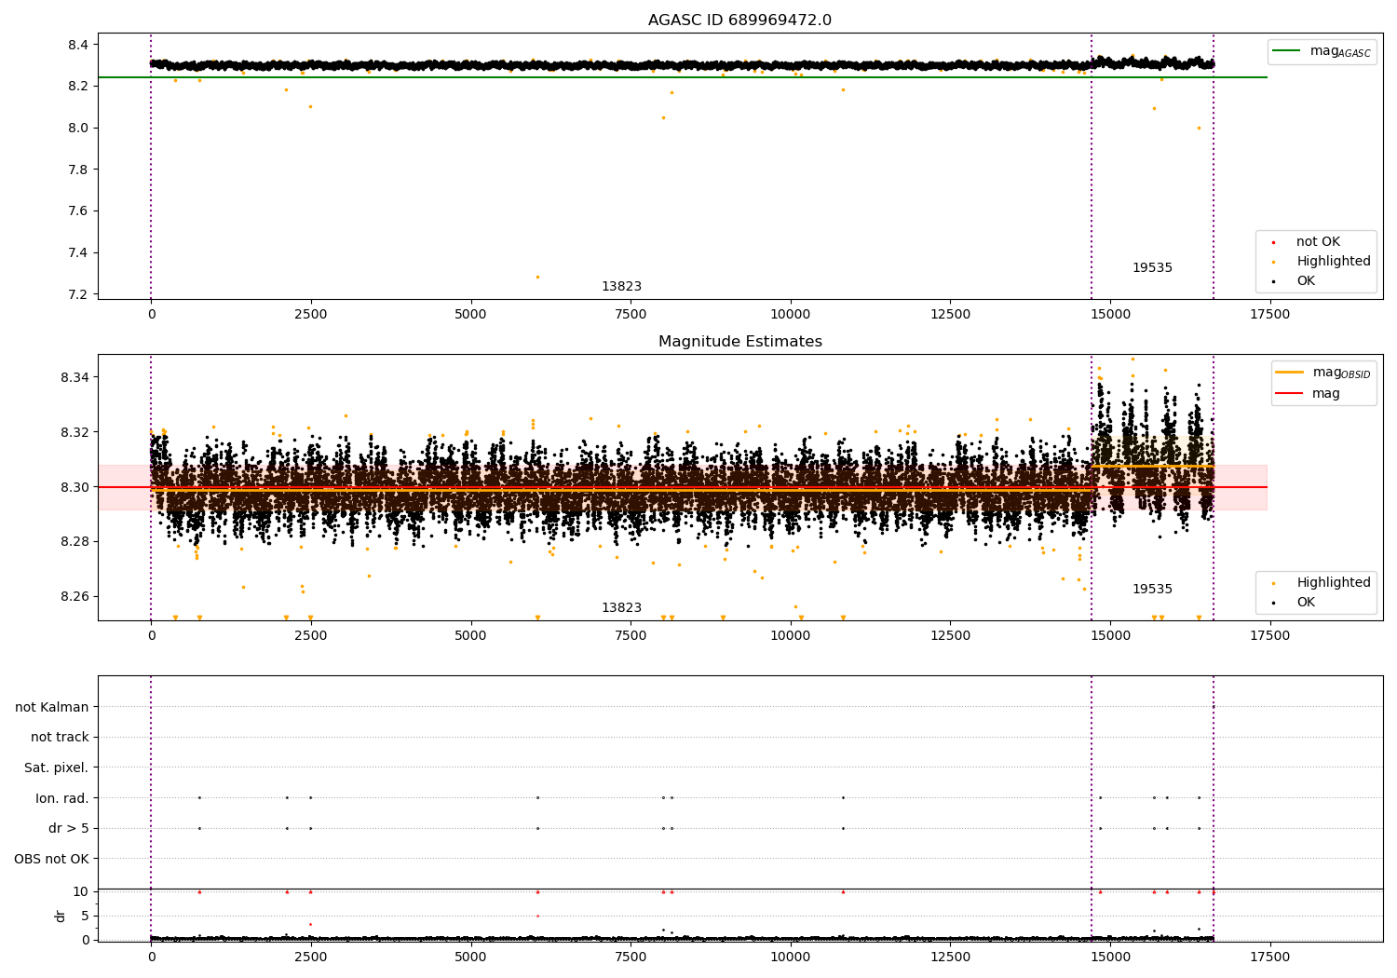Click the green mag AGASC legend line

1288,51
